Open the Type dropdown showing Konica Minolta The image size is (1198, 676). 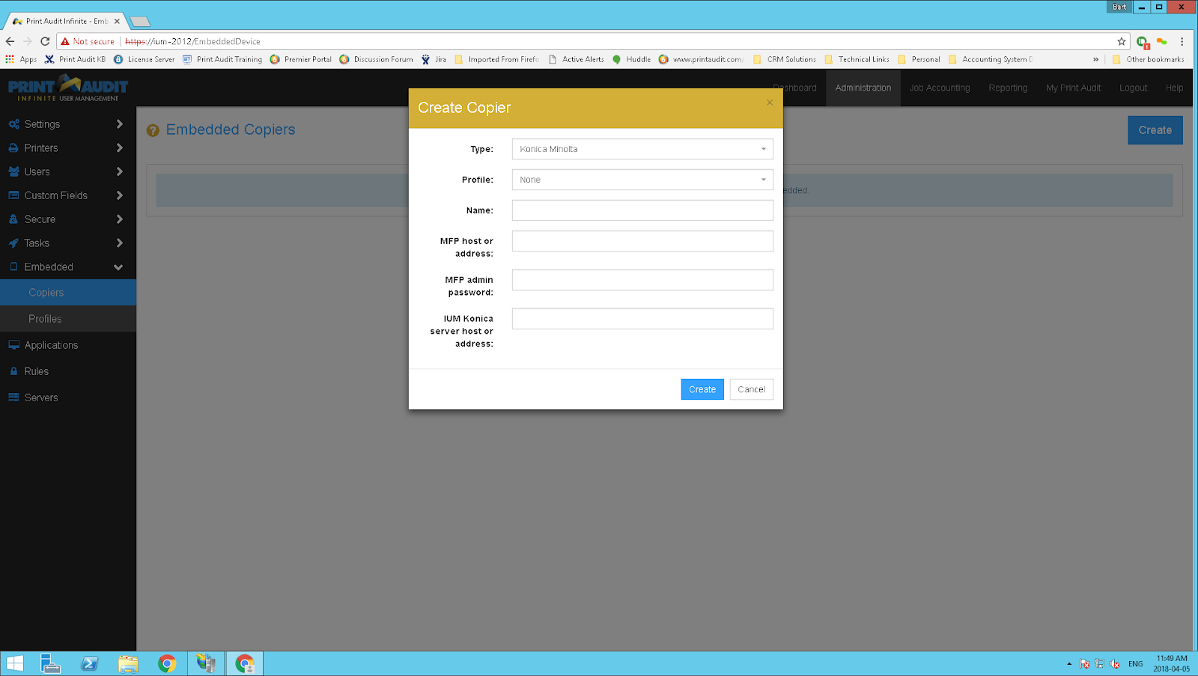tap(642, 149)
